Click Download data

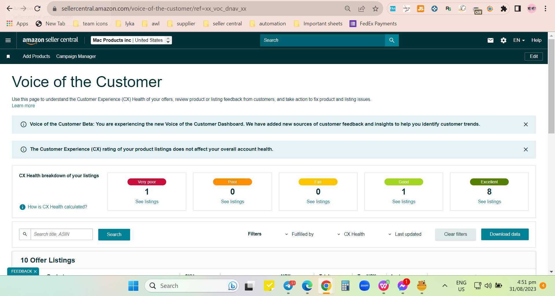coord(505,234)
